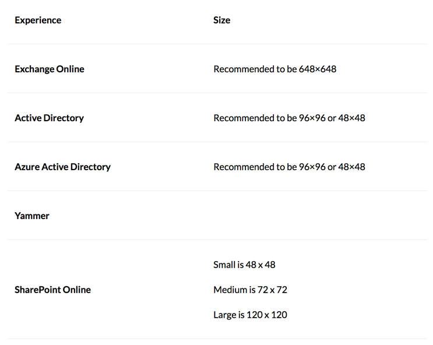Select the Yammer row label
Viewport: 433px width, 345px height.
tap(31, 216)
